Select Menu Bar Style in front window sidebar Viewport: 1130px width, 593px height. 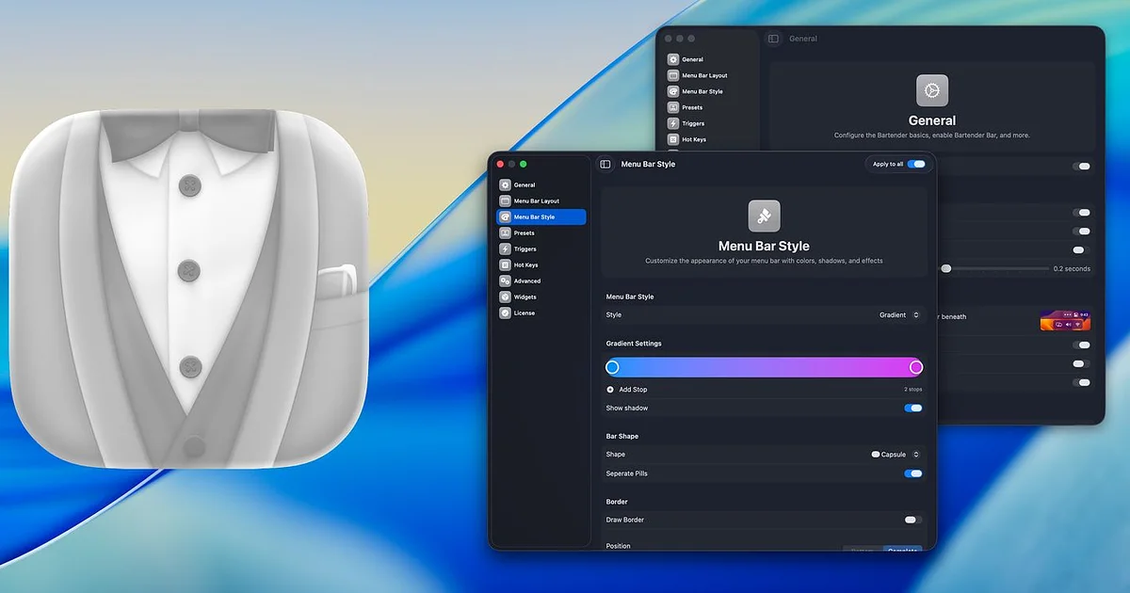541,217
